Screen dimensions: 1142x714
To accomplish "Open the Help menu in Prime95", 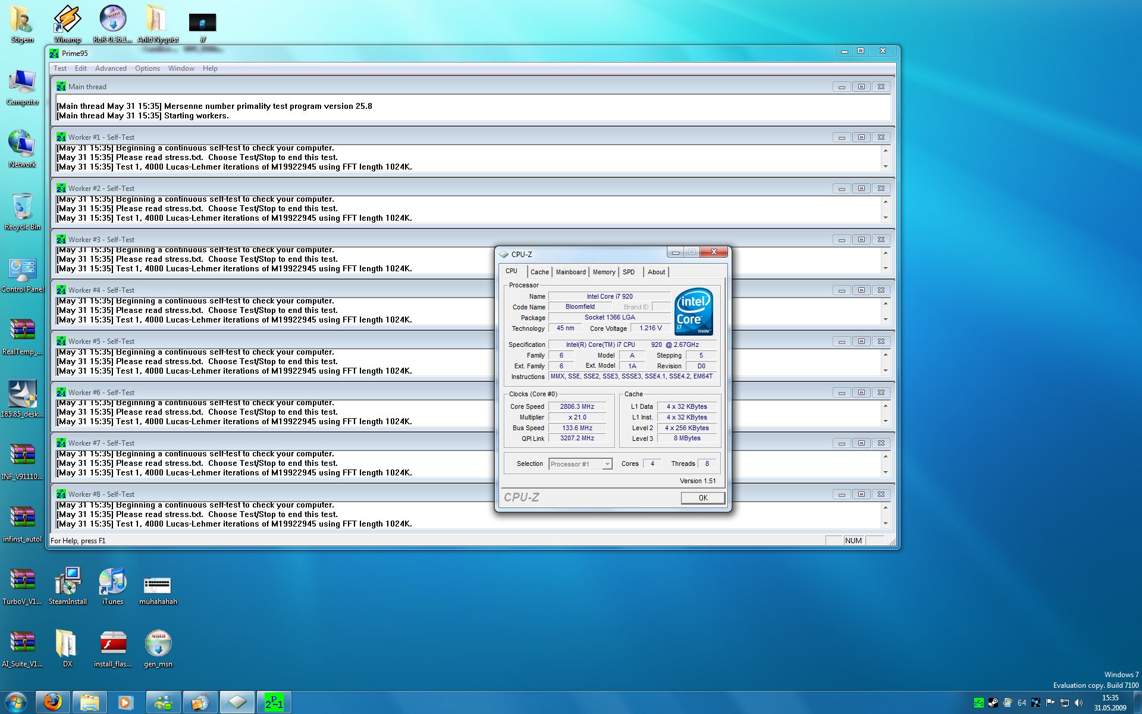I will point(210,68).
